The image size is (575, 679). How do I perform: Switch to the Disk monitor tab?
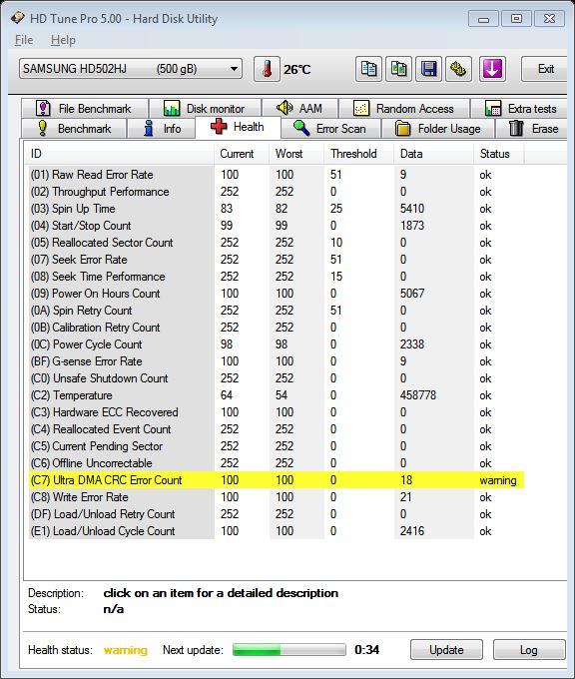tap(205, 108)
